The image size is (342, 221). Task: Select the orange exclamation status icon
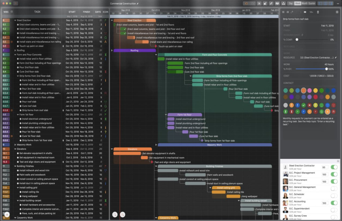point(292,105)
